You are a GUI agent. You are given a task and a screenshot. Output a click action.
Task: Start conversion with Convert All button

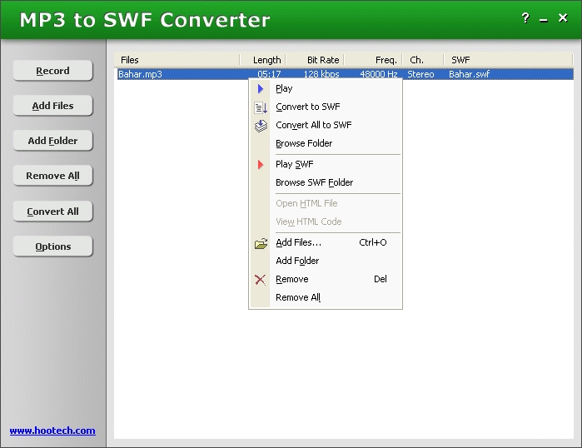coord(52,212)
